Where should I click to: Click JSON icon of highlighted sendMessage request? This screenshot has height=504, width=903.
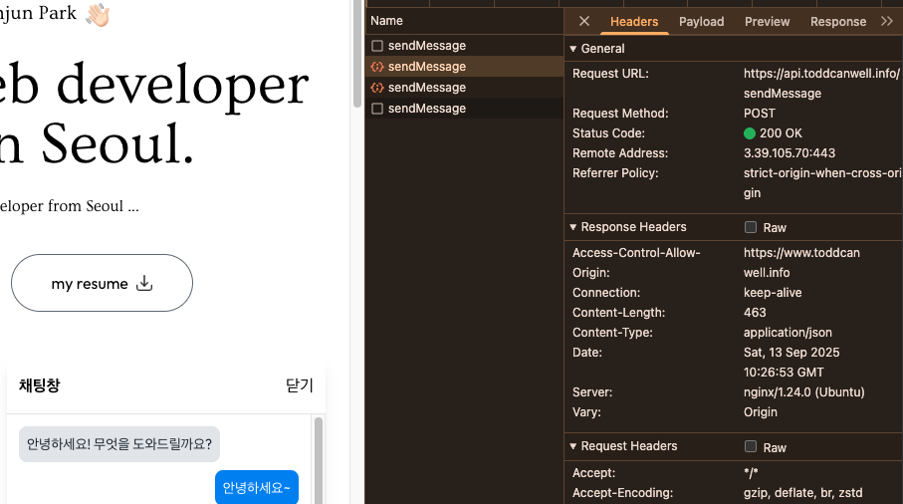[x=377, y=67]
